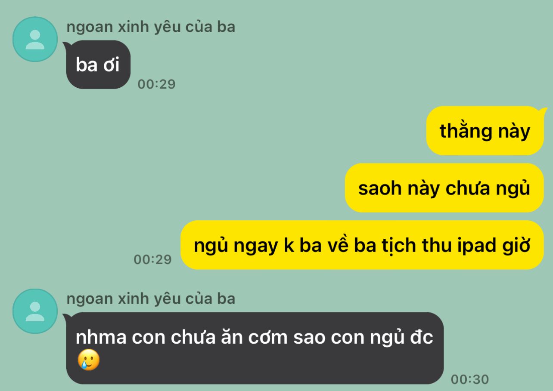Click the 00:29 timestamp beside "ba ơi"

tap(156, 84)
